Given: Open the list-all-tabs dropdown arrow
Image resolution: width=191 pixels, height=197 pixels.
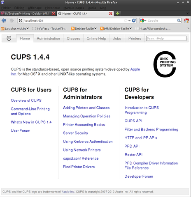Looking at the screenshot, I should [x=188, y=13].
